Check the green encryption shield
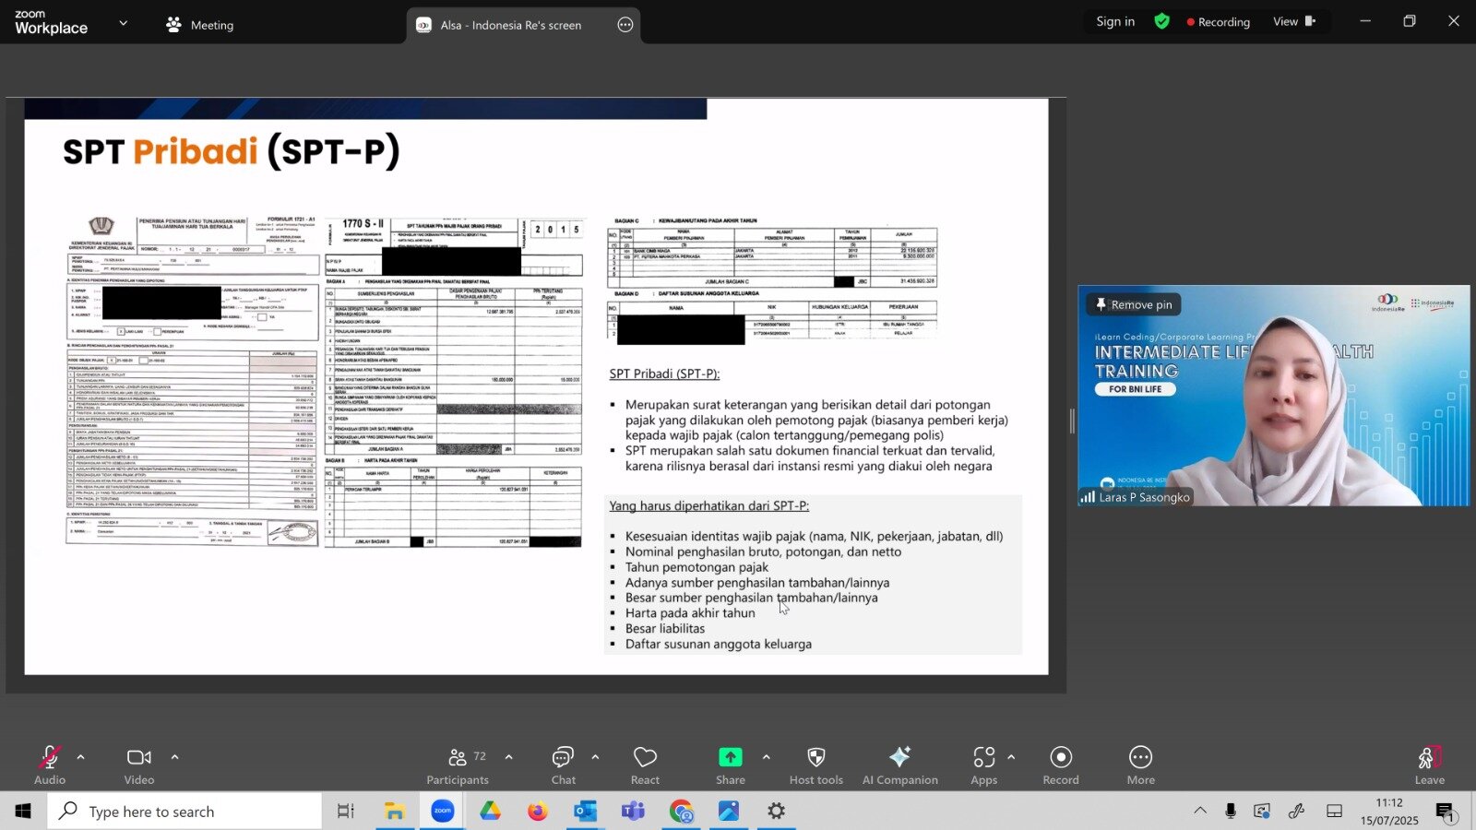1476x830 pixels. [1162, 21]
